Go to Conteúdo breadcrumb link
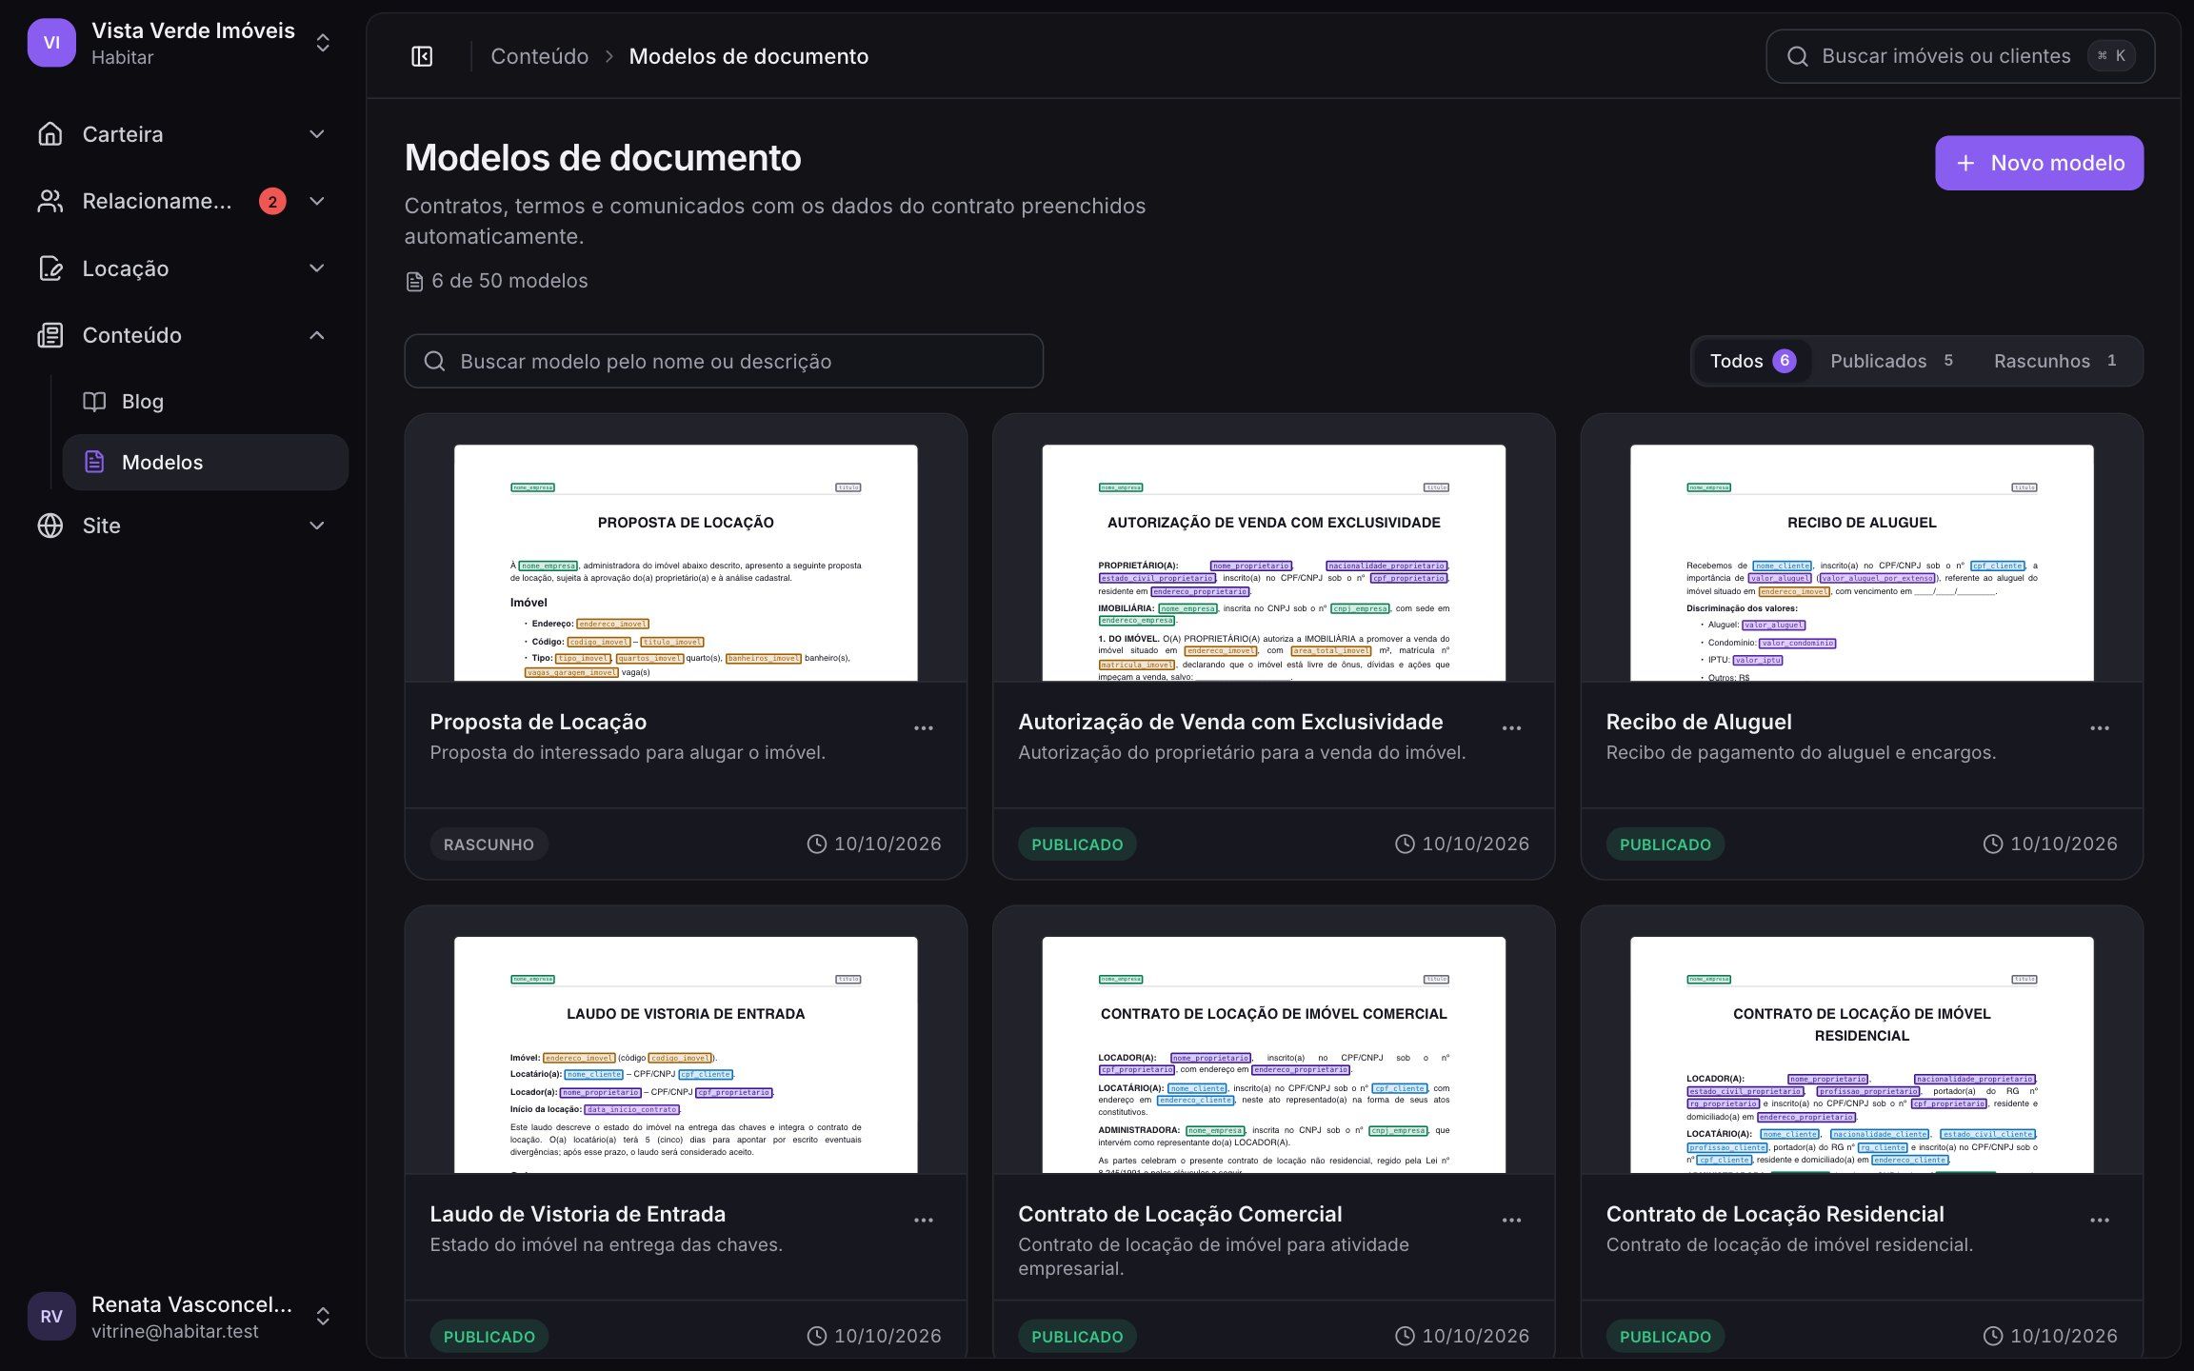 pyautogui.click(x=539, y=56)
